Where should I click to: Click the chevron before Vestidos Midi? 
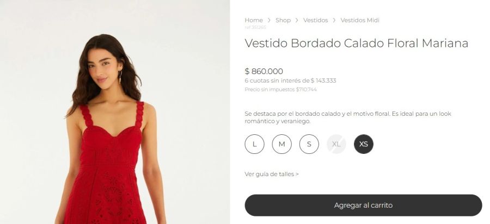334,20
